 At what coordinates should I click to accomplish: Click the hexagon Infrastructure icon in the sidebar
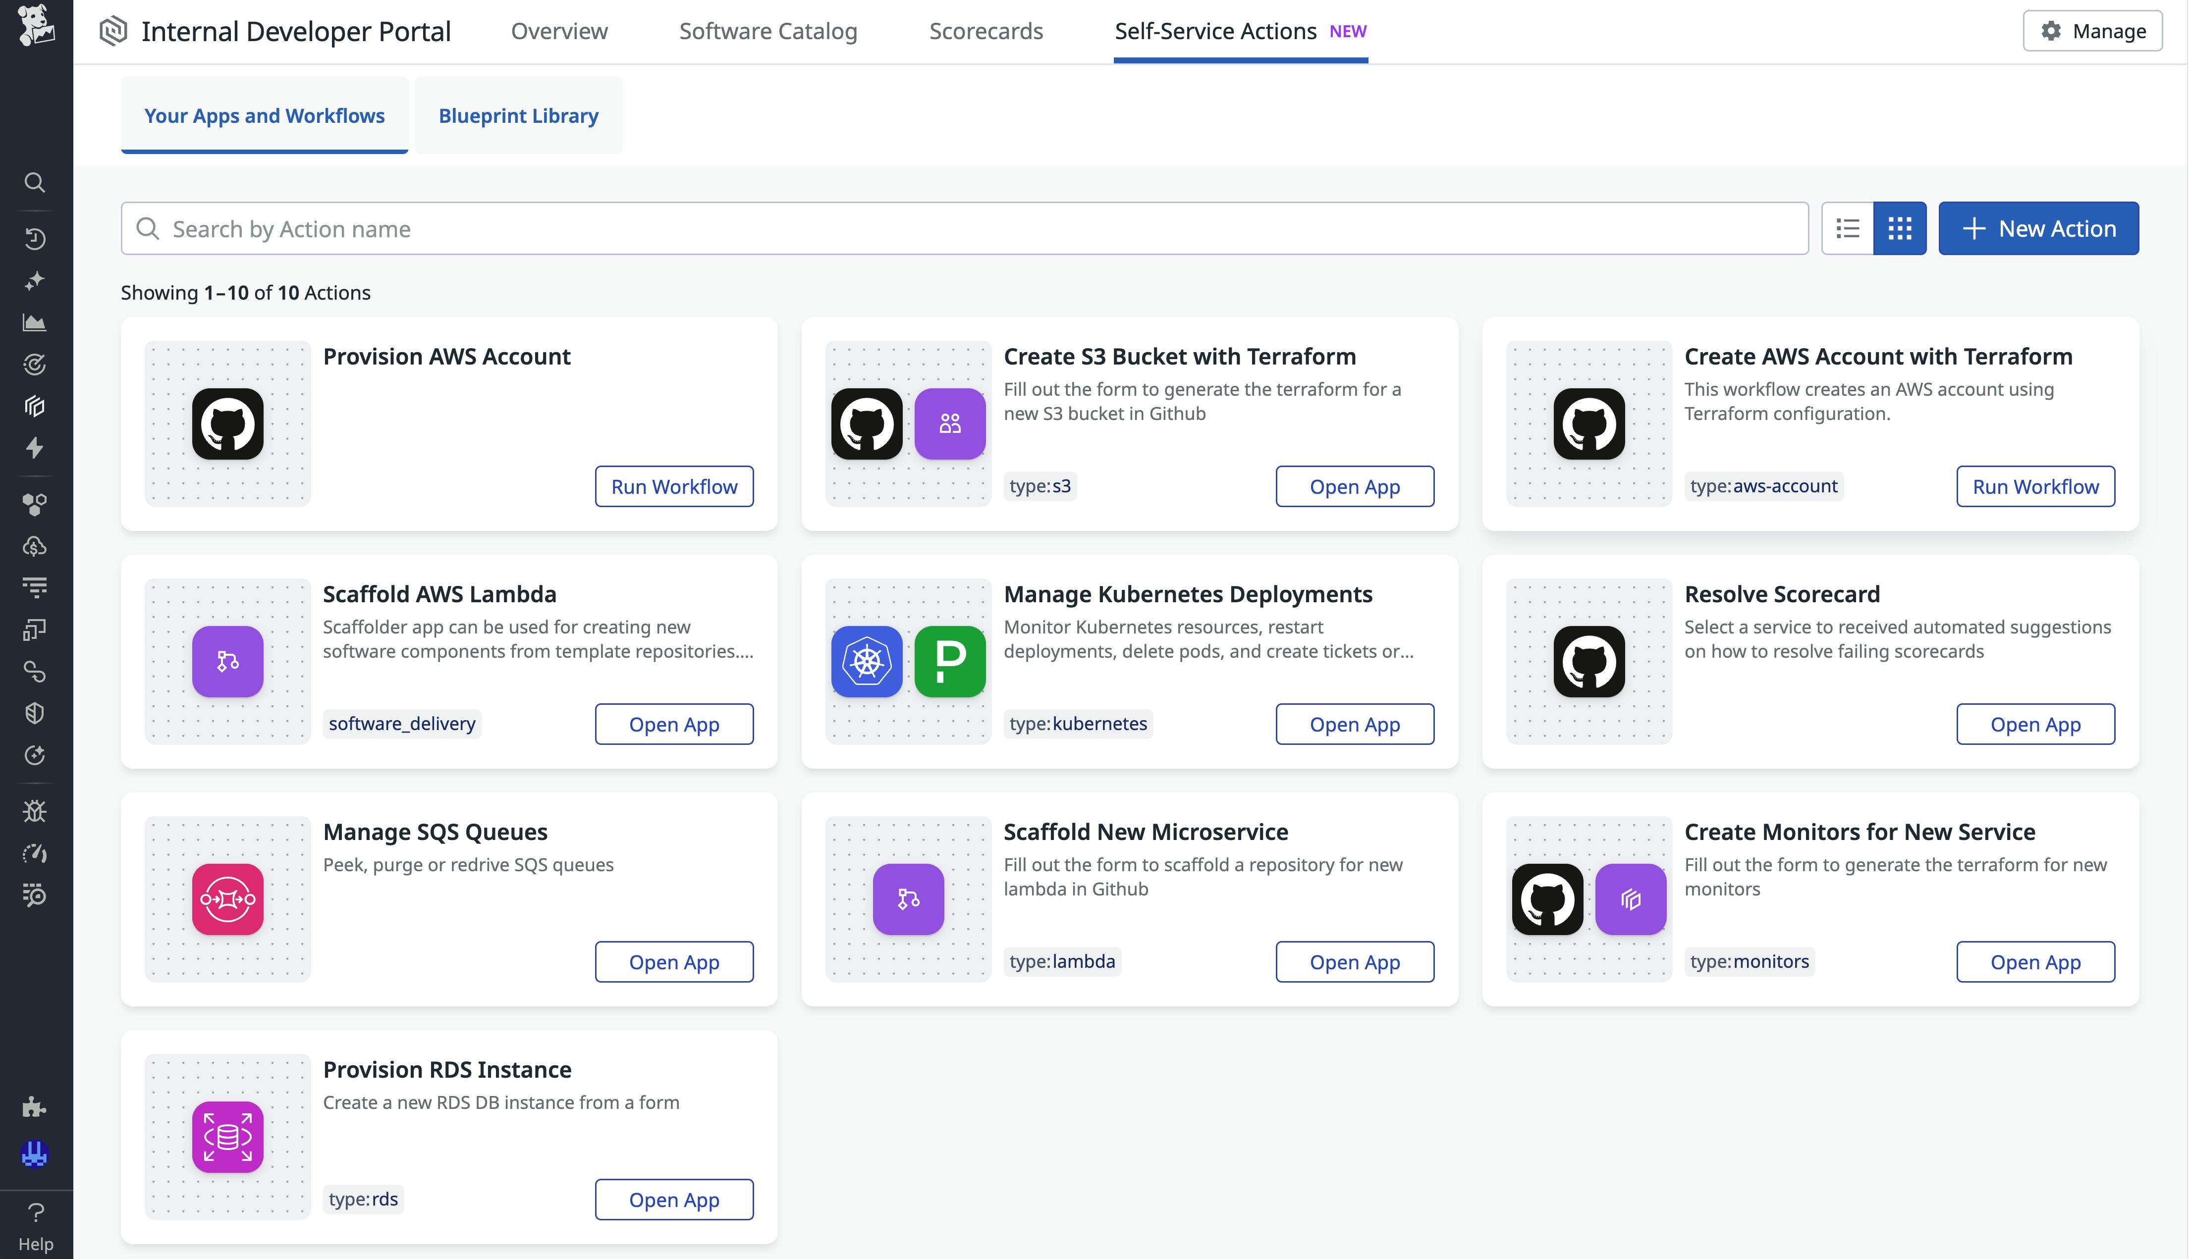[35, 407]
